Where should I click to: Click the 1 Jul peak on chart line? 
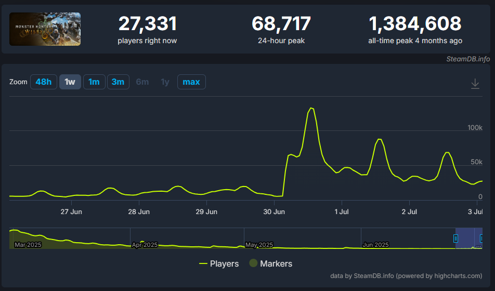point(380,139)
